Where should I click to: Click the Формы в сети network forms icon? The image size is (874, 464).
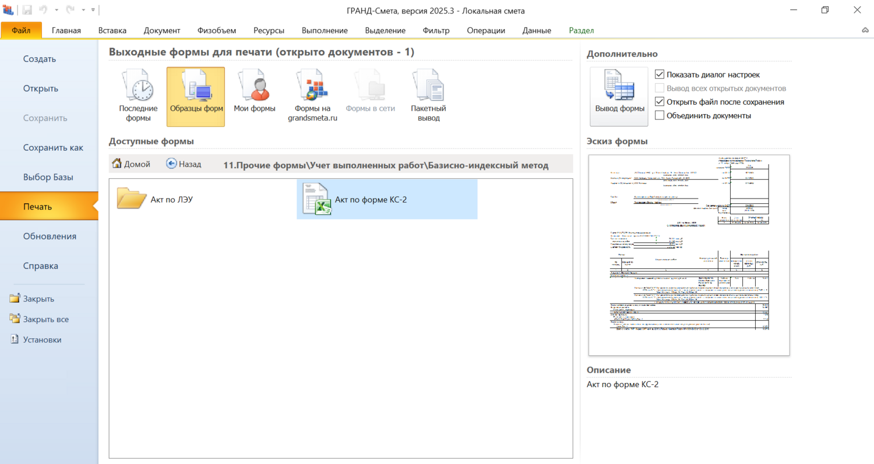(x=371, y=97)
